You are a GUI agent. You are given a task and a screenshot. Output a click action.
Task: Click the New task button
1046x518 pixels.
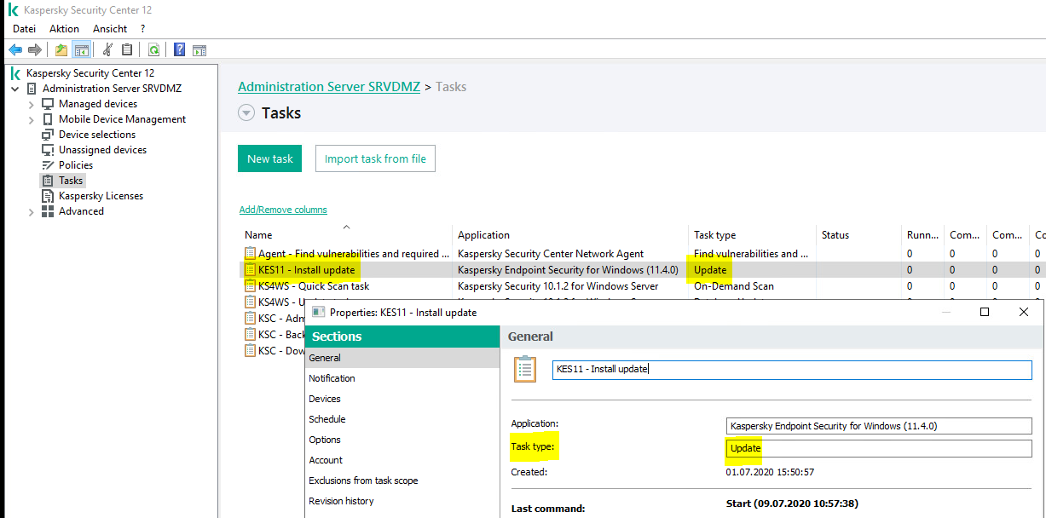(x=269, y=158)
